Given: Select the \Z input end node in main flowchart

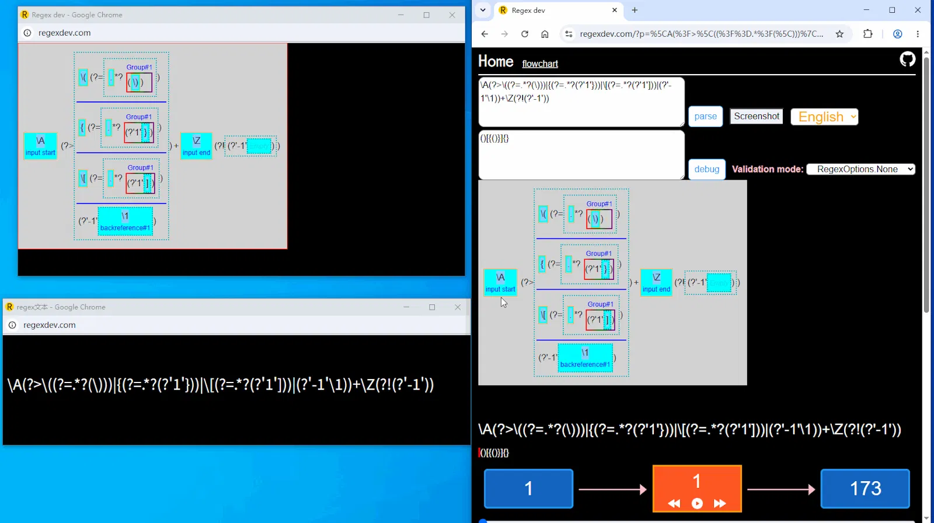Looking at the screenshot, I should coord(656,283).
